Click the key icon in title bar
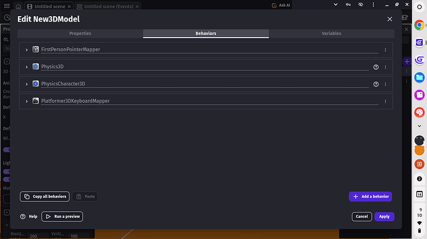The image size is (427, 239). pos(348,4)
